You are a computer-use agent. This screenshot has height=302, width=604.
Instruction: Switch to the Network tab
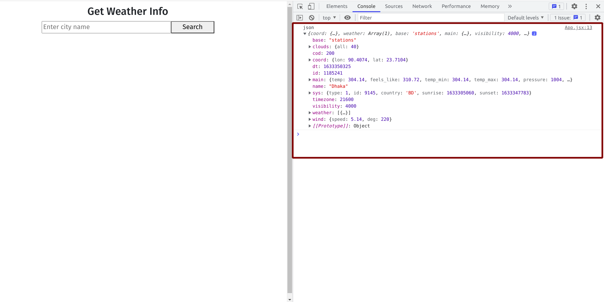click(x=422, y=6)
